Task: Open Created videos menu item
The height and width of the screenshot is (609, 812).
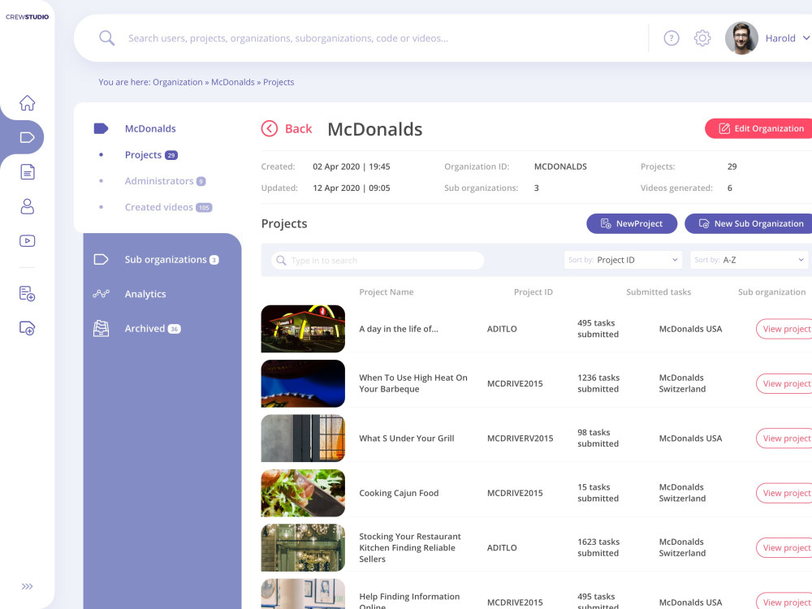Action: coord(168,207)
